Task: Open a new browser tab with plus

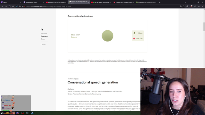Action: tap(160, 2)
